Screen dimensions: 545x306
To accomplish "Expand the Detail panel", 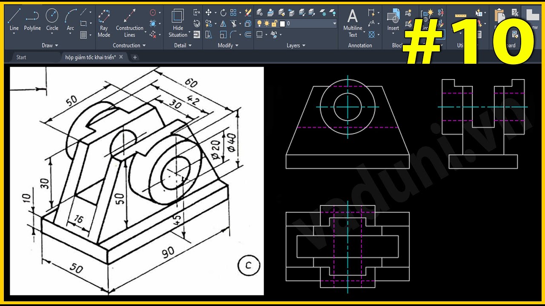I will pyautogui.click(x=183, y=45).
